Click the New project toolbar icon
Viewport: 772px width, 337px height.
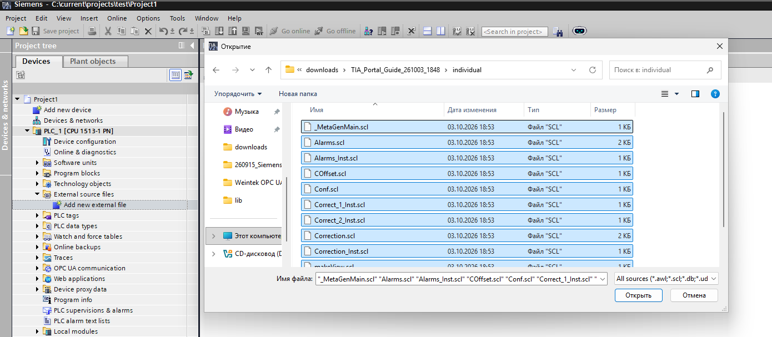pyautogui.click(x=11, y=31)
